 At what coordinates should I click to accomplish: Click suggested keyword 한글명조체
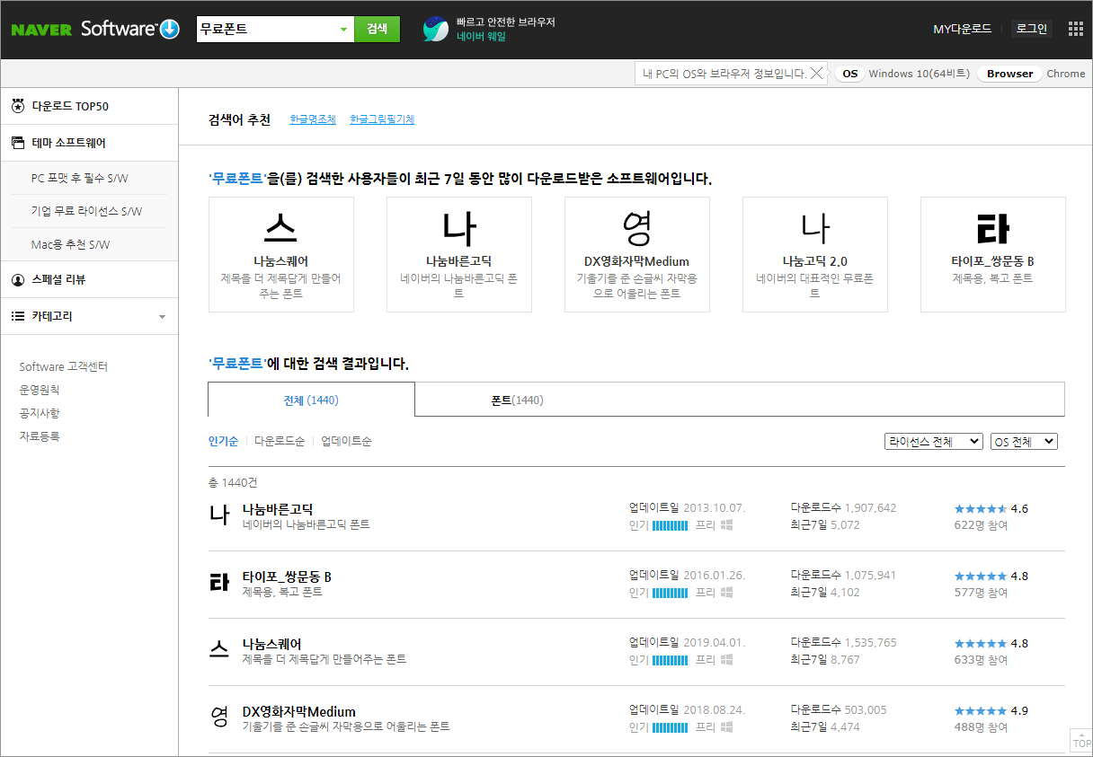(x=313, y=119)
